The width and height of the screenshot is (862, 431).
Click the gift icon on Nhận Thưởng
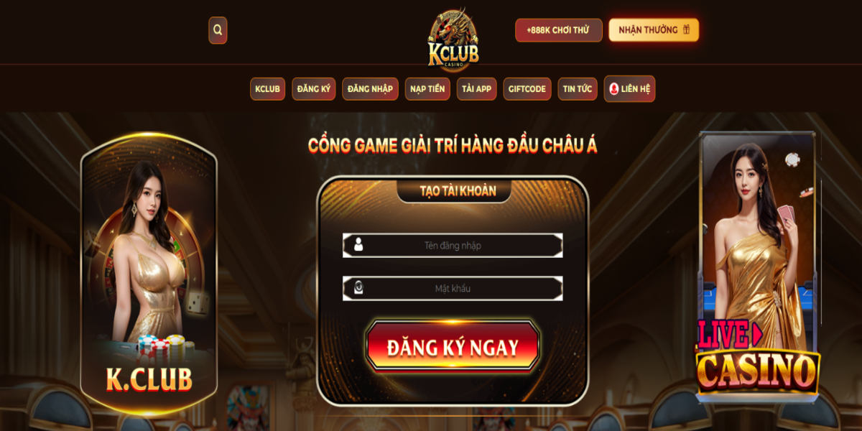point(686,29)
